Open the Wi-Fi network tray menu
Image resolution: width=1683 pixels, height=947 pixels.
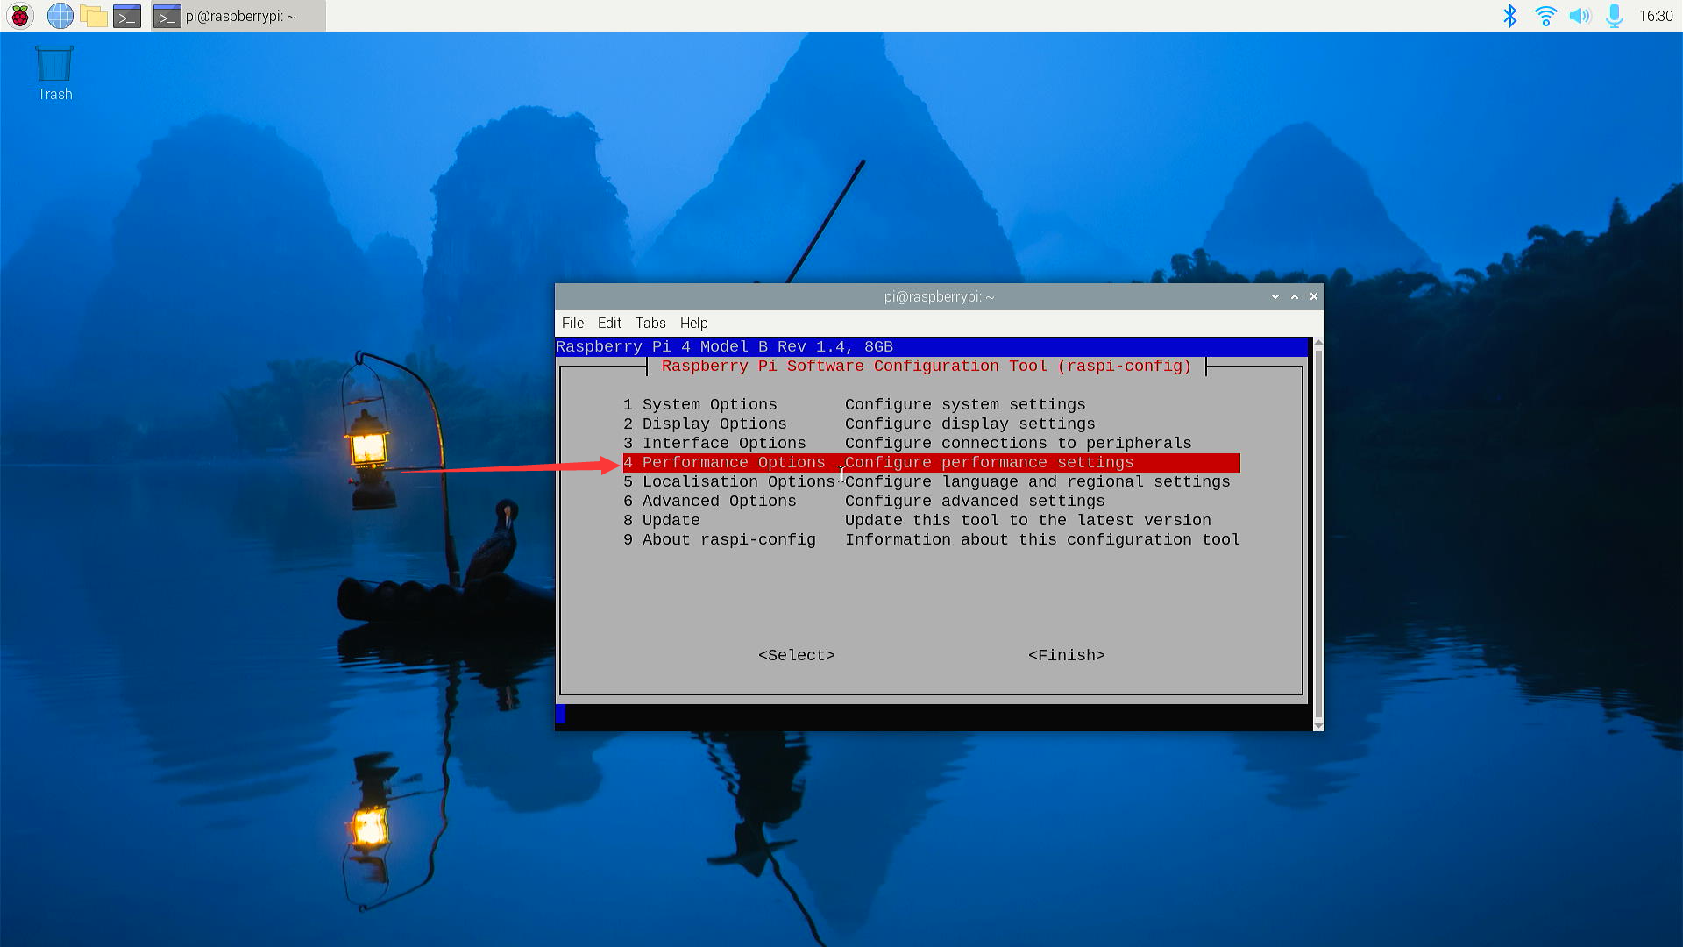click(1545, 16)
